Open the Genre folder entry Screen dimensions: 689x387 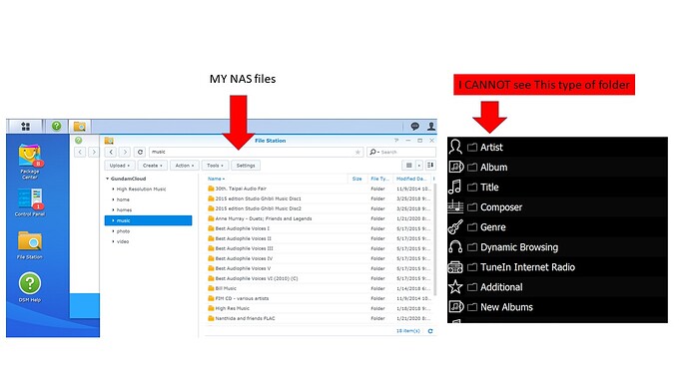(492, 227)
